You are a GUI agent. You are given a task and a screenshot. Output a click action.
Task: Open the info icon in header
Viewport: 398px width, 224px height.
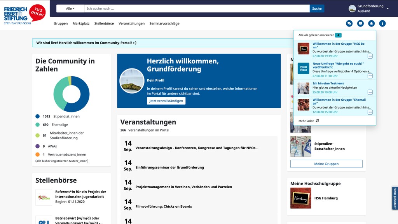382,23
